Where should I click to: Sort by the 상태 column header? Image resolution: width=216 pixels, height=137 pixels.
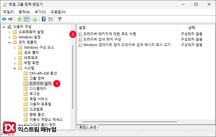coord(192,27)
